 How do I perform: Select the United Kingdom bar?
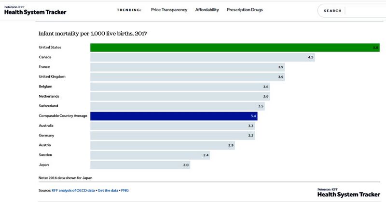pos(187,77)
